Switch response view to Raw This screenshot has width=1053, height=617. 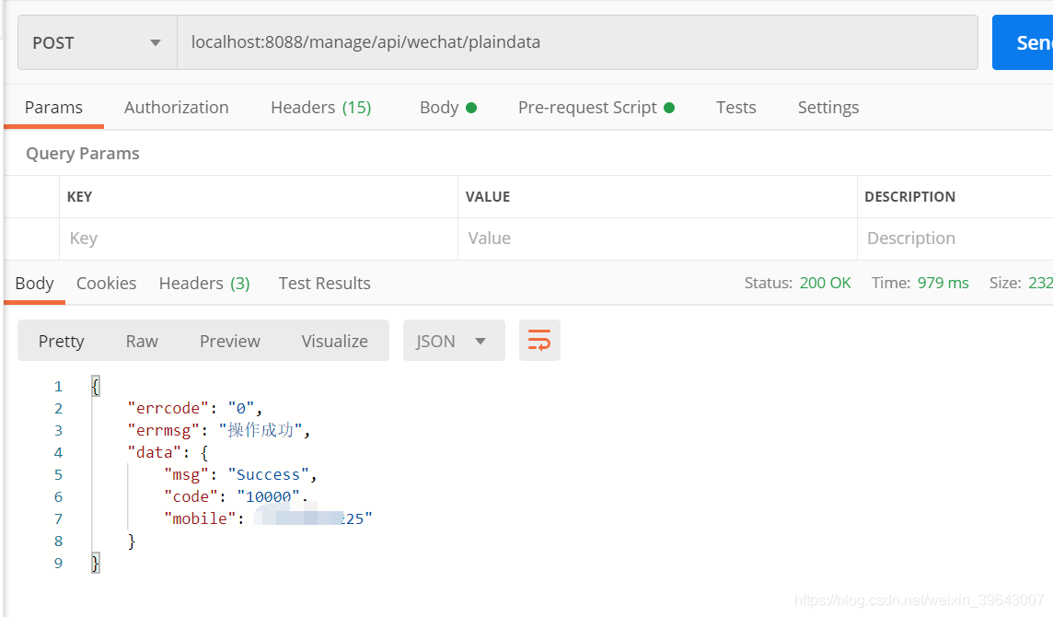point(142,342)
